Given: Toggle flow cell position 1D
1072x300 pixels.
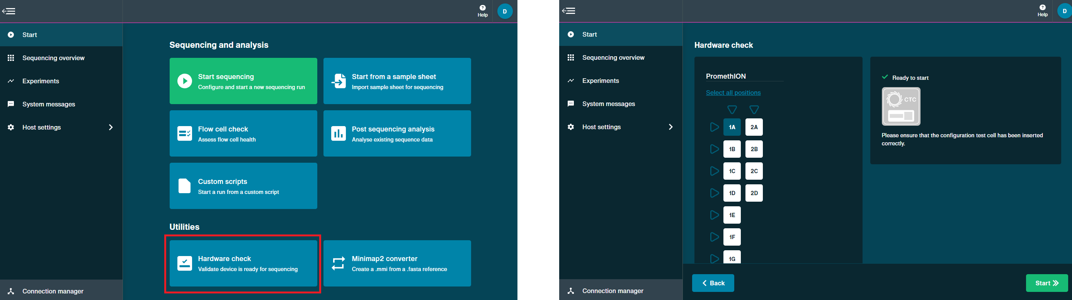Looking at the screenshot, I should [732, 193].
